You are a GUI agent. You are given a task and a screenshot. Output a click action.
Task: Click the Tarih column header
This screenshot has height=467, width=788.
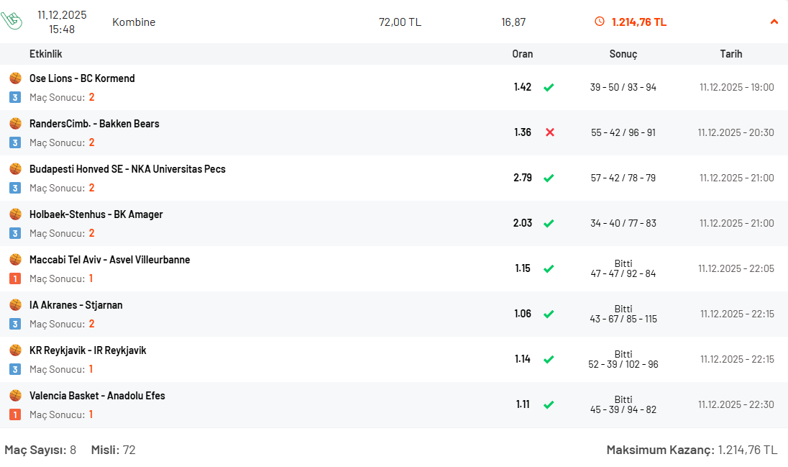coord(730,54)
